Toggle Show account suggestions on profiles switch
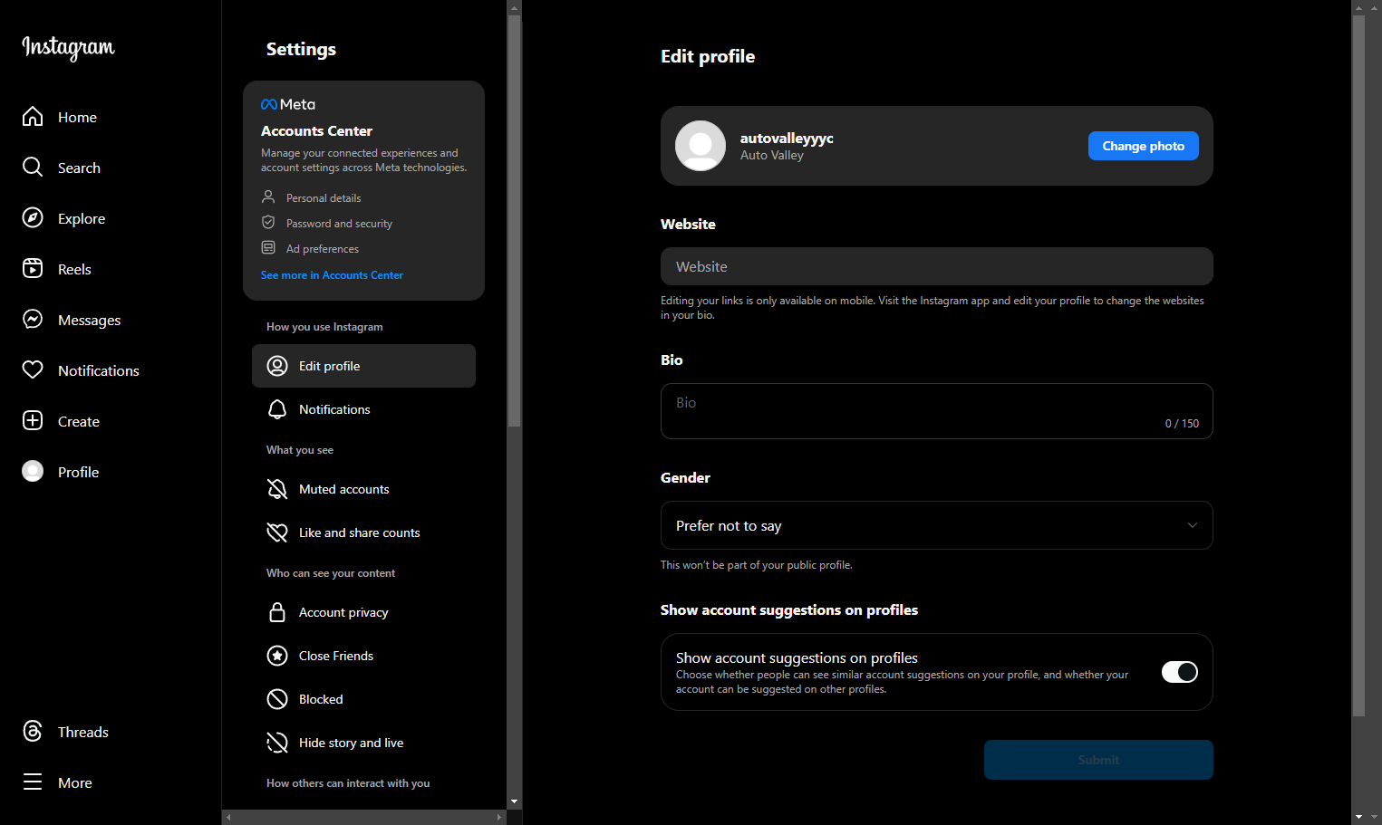The height and width of the screenshot is (825, 1382). [1180, 672]
